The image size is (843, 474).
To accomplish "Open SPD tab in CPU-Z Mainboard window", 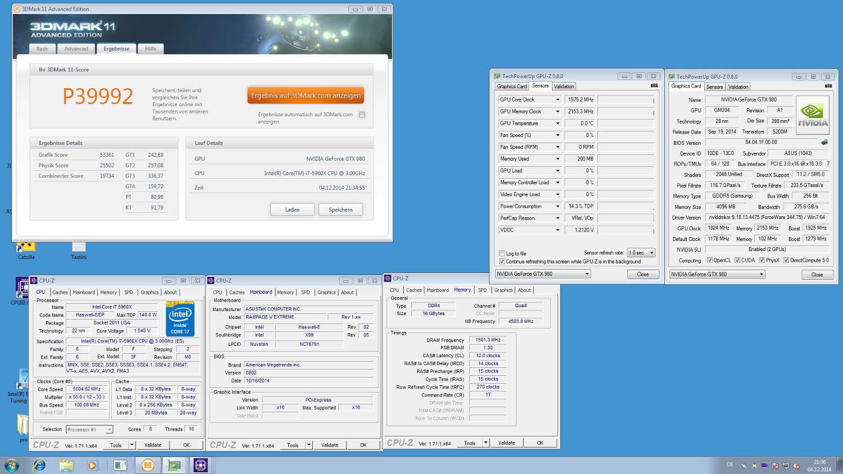I will pos(305,293).
